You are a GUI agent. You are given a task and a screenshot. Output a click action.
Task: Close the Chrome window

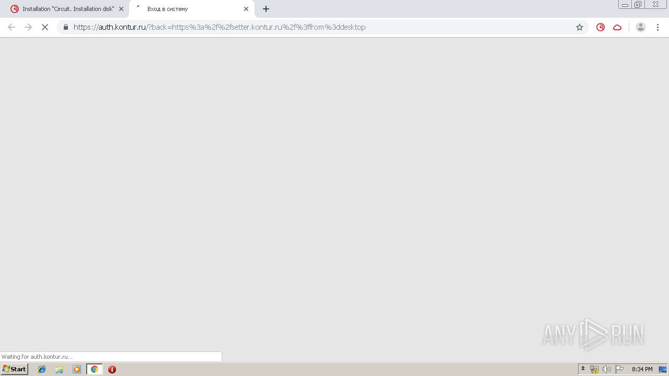coord(655,5)
